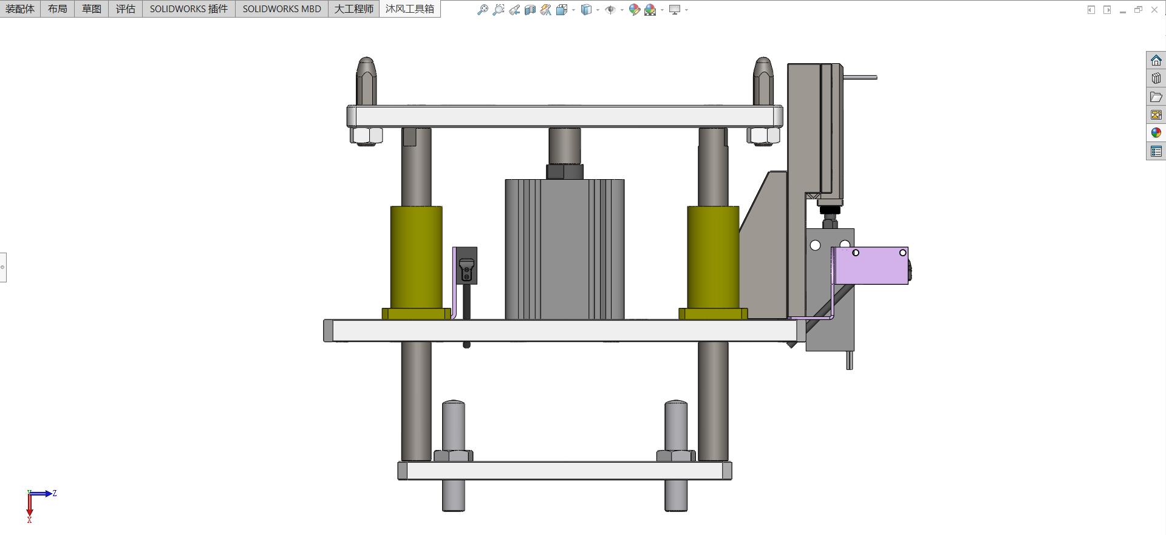Select the central gray cylinder body
This screenshot has width=1166, height=535.
pos(565,249)
